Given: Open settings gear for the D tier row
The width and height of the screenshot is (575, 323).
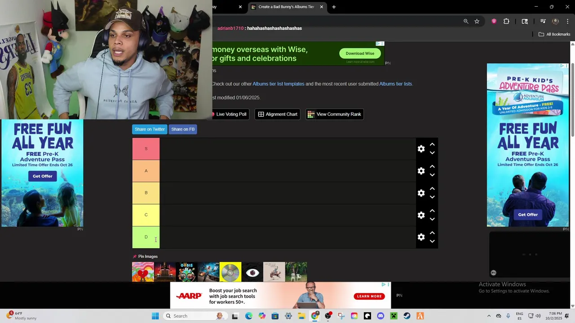Looking at the screenshot, I should pyautogui.click(x=421, y=237).
